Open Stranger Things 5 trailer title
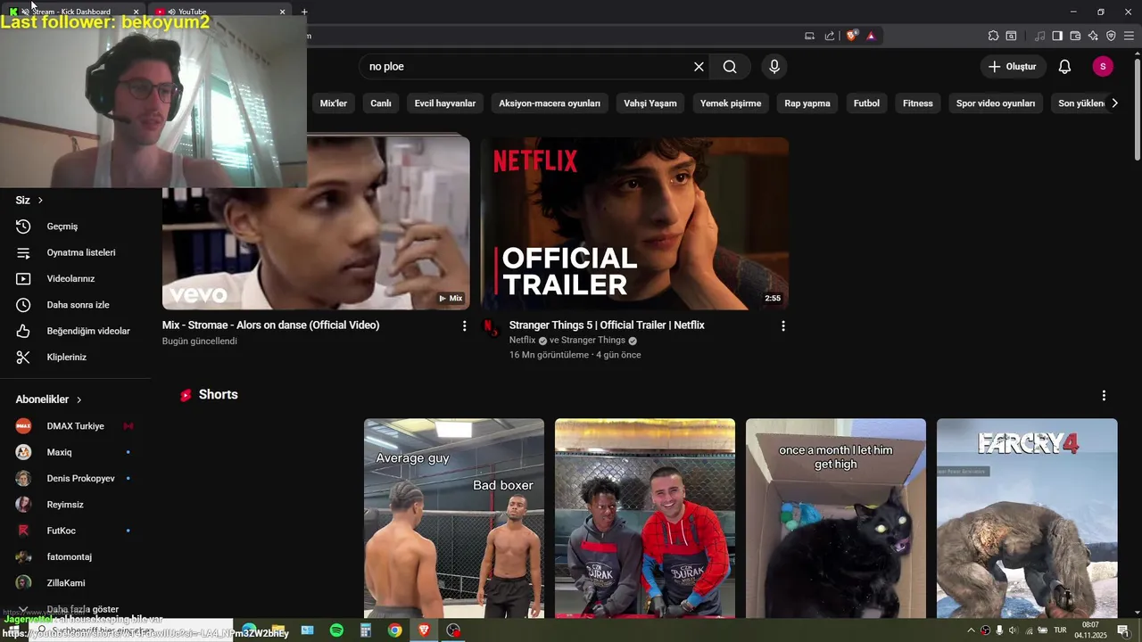This screenshot has width=1142, height=642. (x=607, y=325)
